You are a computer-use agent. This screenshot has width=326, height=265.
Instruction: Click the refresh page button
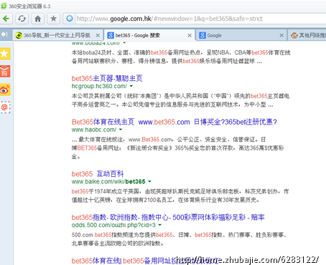point(22,19)
